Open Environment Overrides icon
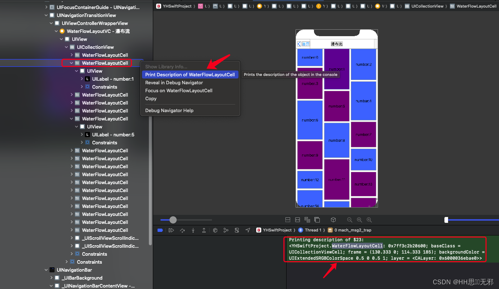Viewport: 499px width, 289px height. 237,230
